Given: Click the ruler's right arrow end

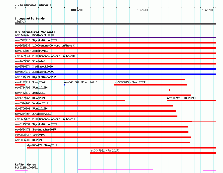Looking at the screenshot, I should 215,8.
